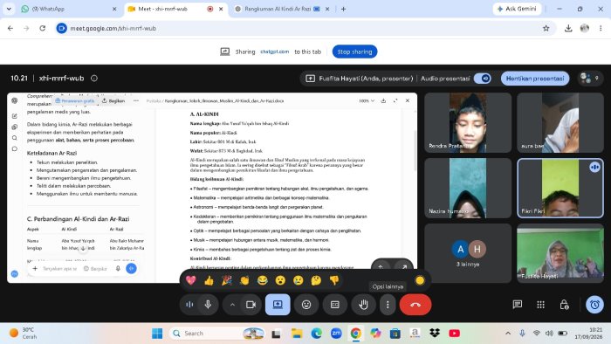This screenshot has height=344, width=611.
Task: Open the emoji reactions button
Action: point(306,305)
